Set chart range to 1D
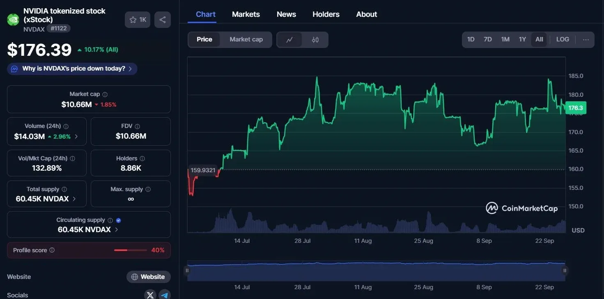 (471, 39)
